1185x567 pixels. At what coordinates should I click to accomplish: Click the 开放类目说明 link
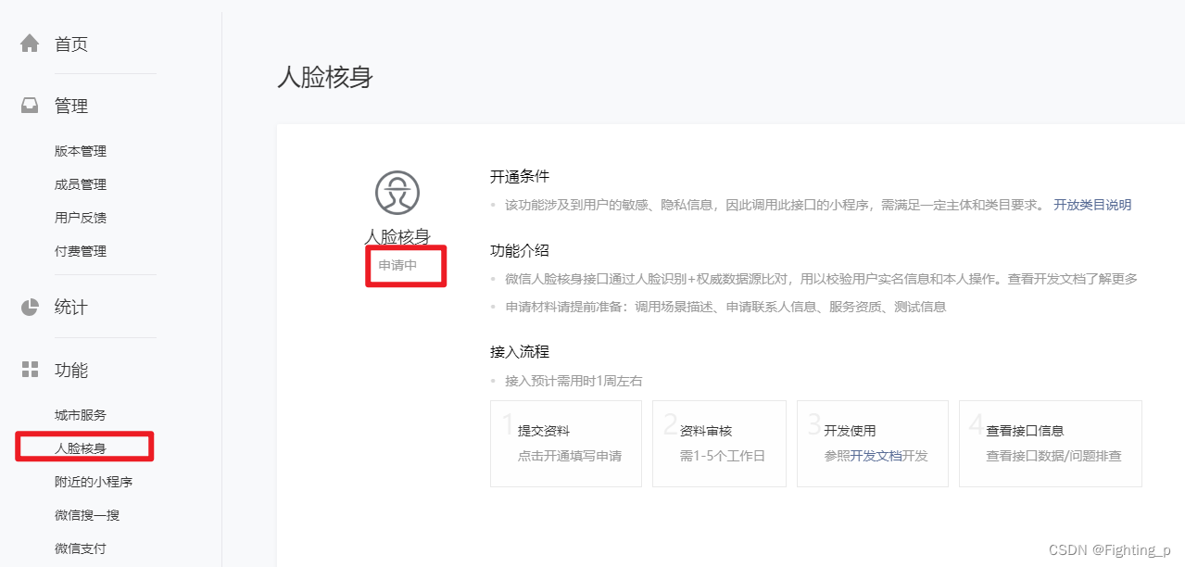[x=1091, y=204]
